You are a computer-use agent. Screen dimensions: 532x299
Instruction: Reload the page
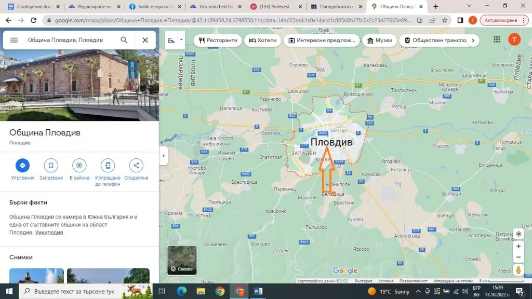tap(33, 20)
